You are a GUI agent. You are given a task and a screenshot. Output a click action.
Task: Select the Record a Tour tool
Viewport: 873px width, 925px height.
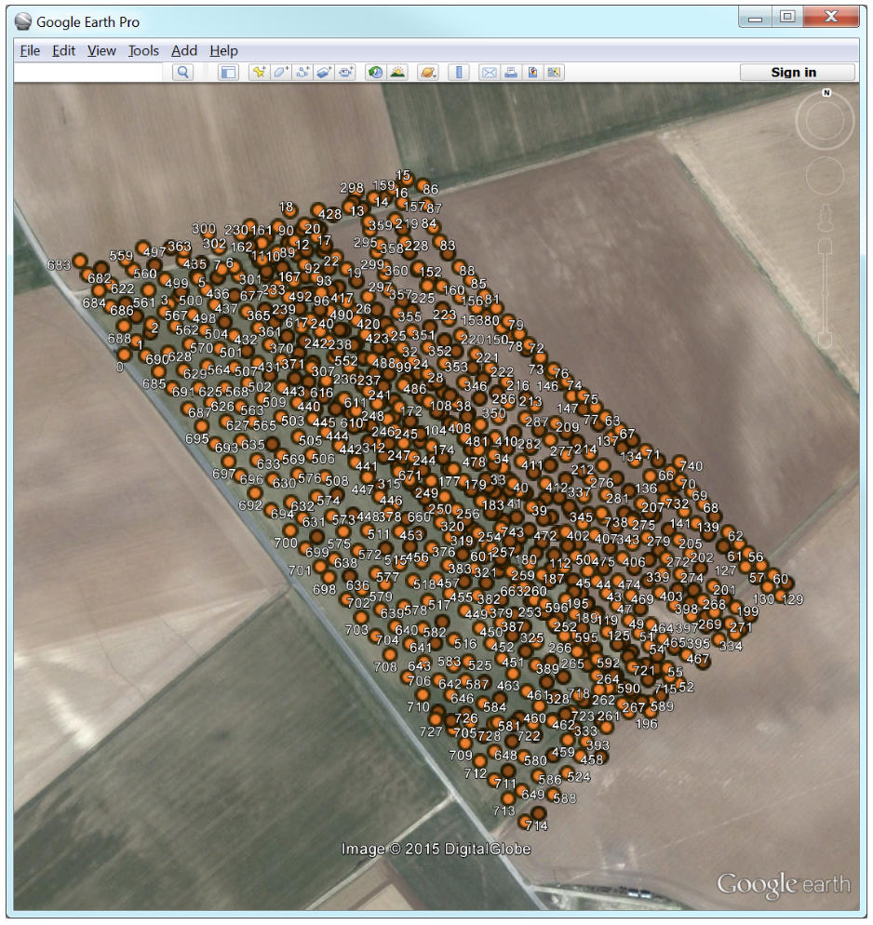345,73
